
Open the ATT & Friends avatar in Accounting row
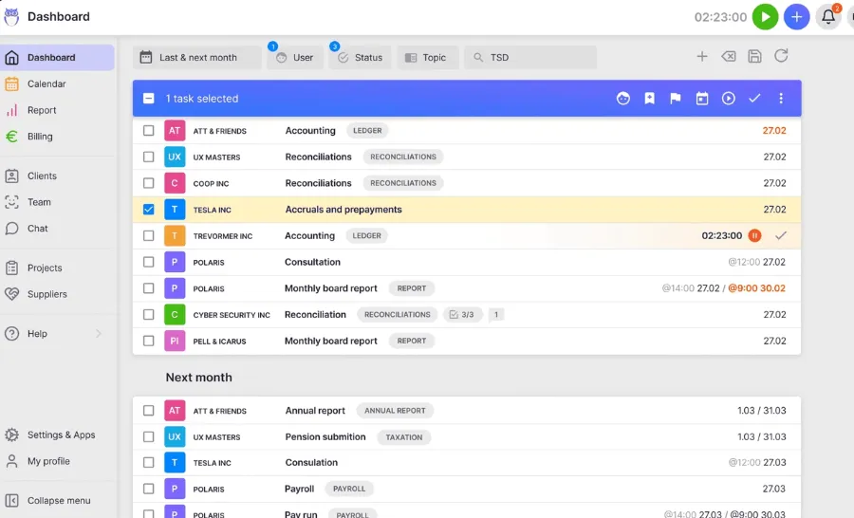175,131
